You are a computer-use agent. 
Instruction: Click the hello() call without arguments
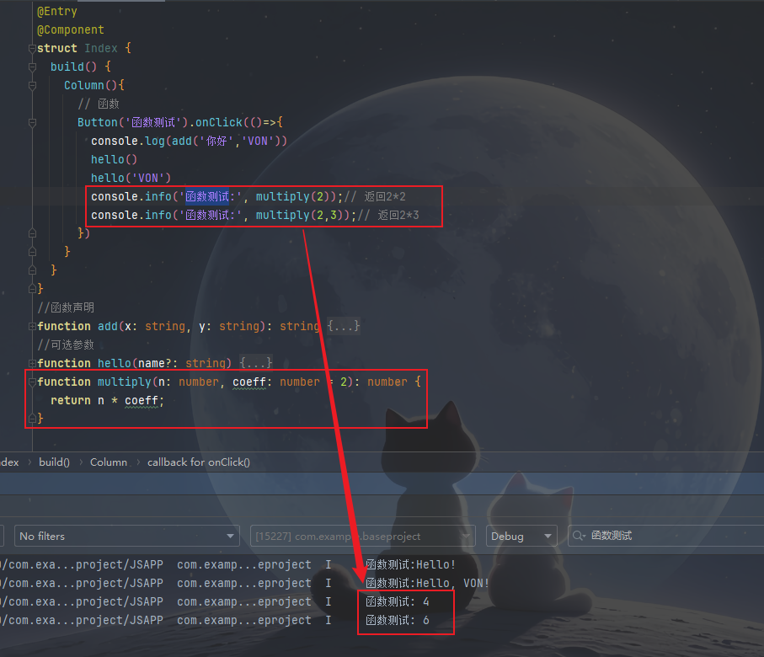tap(114, 159)
